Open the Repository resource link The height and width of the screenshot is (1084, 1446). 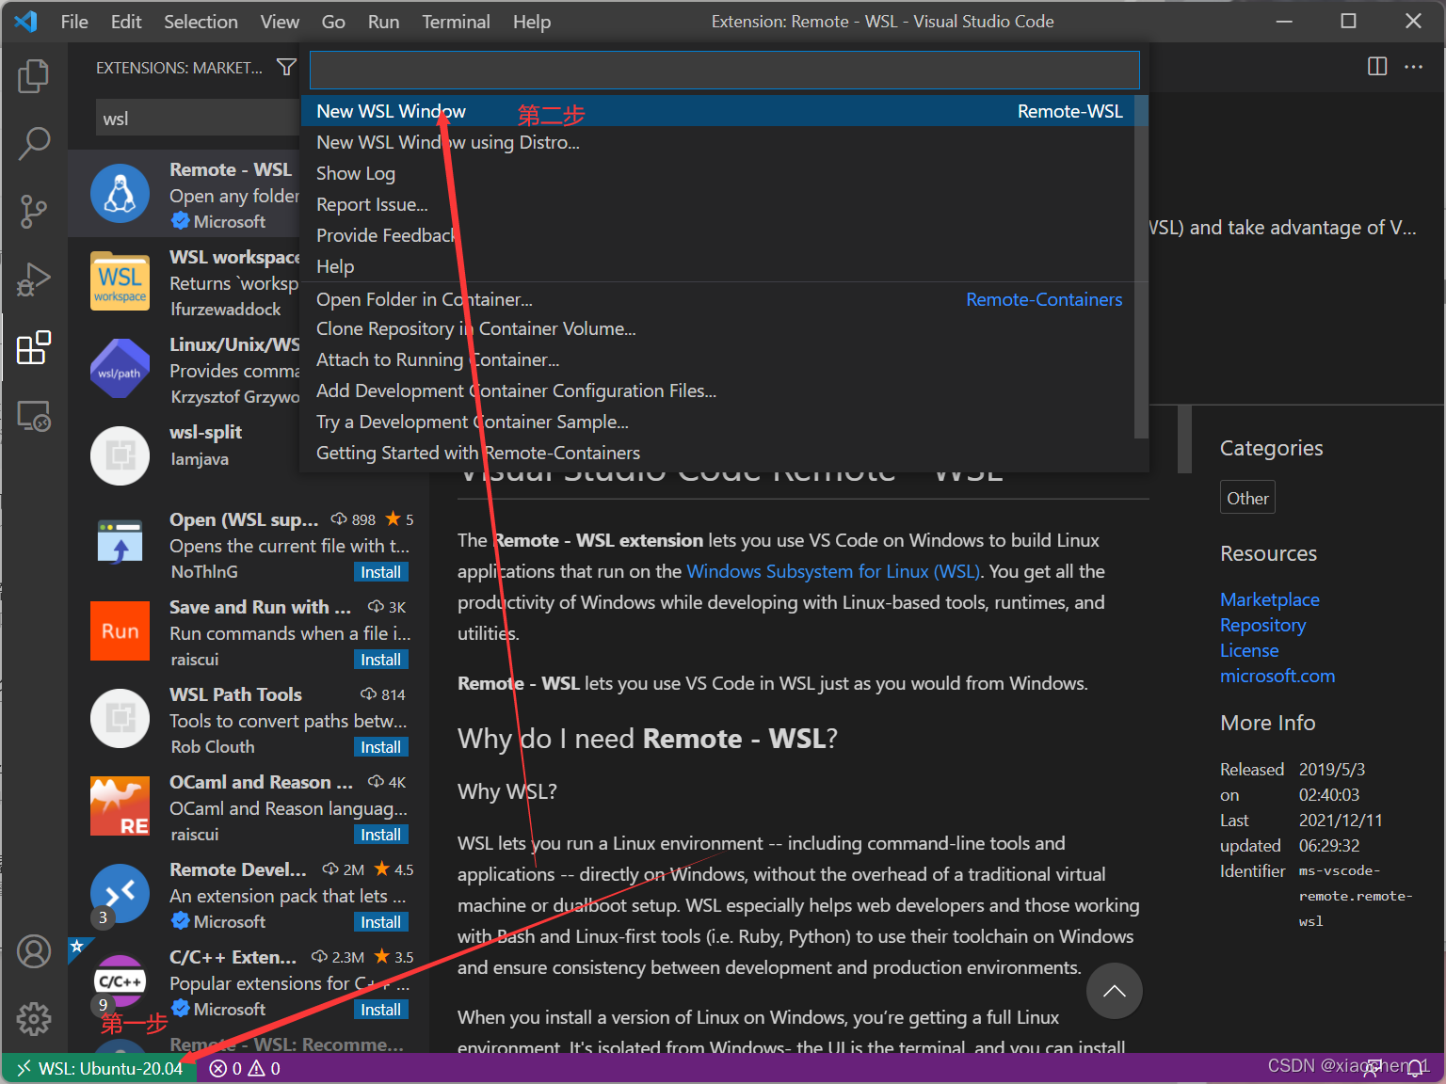point(1262,625)
